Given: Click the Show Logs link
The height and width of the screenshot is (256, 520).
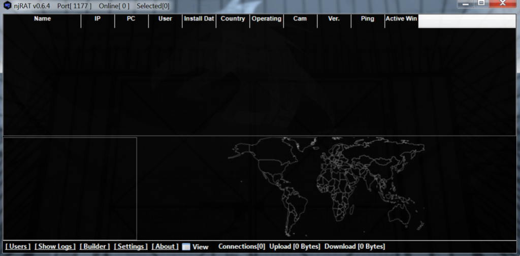Looking at the screenshot, I should tap(55, 246).
